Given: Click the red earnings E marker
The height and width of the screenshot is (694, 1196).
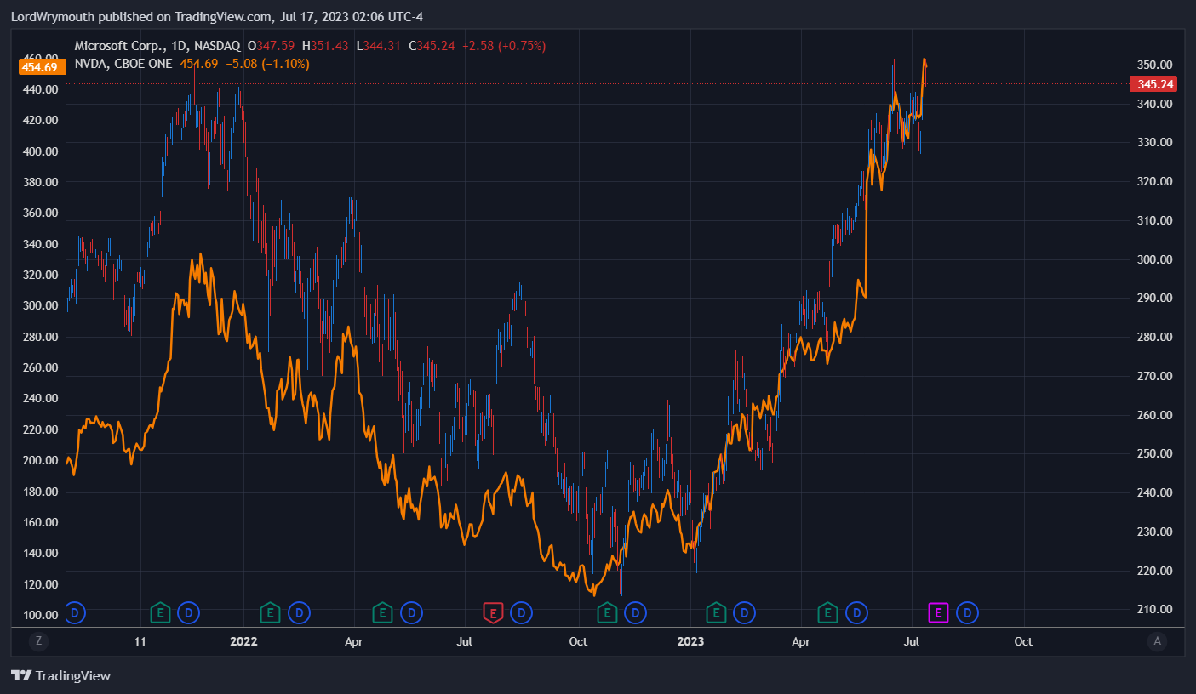Looking at the screenshot, I should point(493,612).
